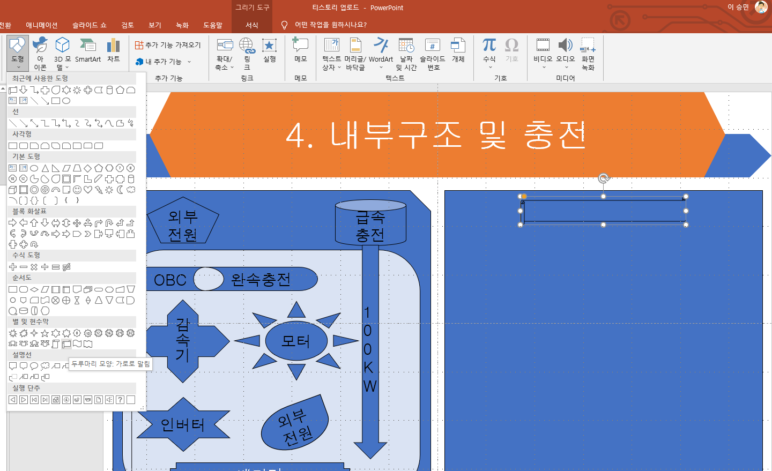This screenshot has width=772, height=471.
Task: Select the oval speech bubble callout
Action: (x=34, y=366)
